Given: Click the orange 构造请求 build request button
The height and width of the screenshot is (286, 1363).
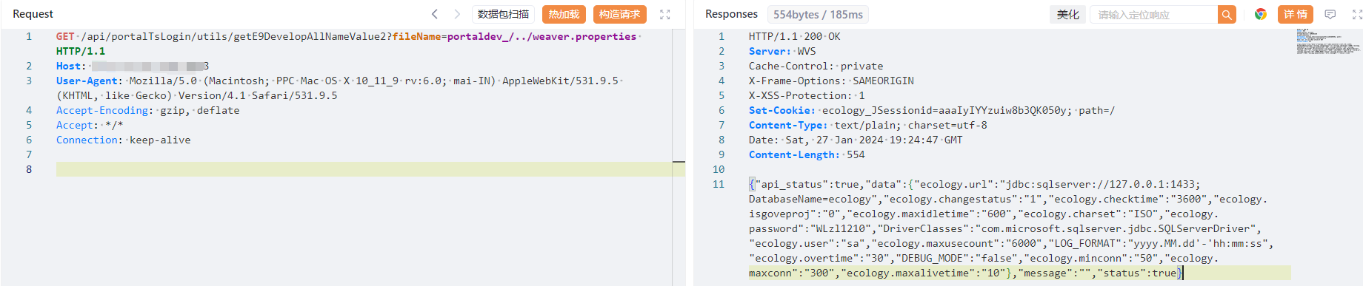Looking at the screenshot, I should click(x=620, y=14).
